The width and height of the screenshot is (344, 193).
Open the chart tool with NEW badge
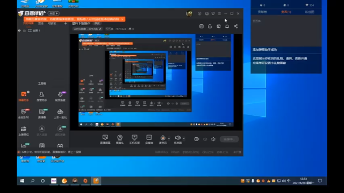click(24, 145)
